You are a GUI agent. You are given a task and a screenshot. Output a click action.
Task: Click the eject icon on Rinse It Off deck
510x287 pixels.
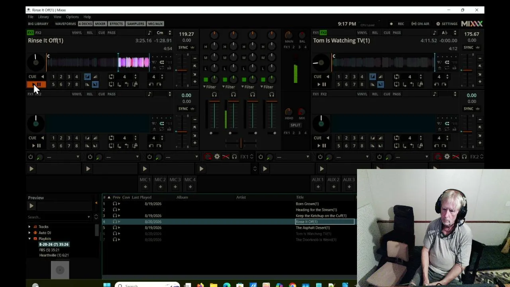pyautogui.click(x=154, y=68)
